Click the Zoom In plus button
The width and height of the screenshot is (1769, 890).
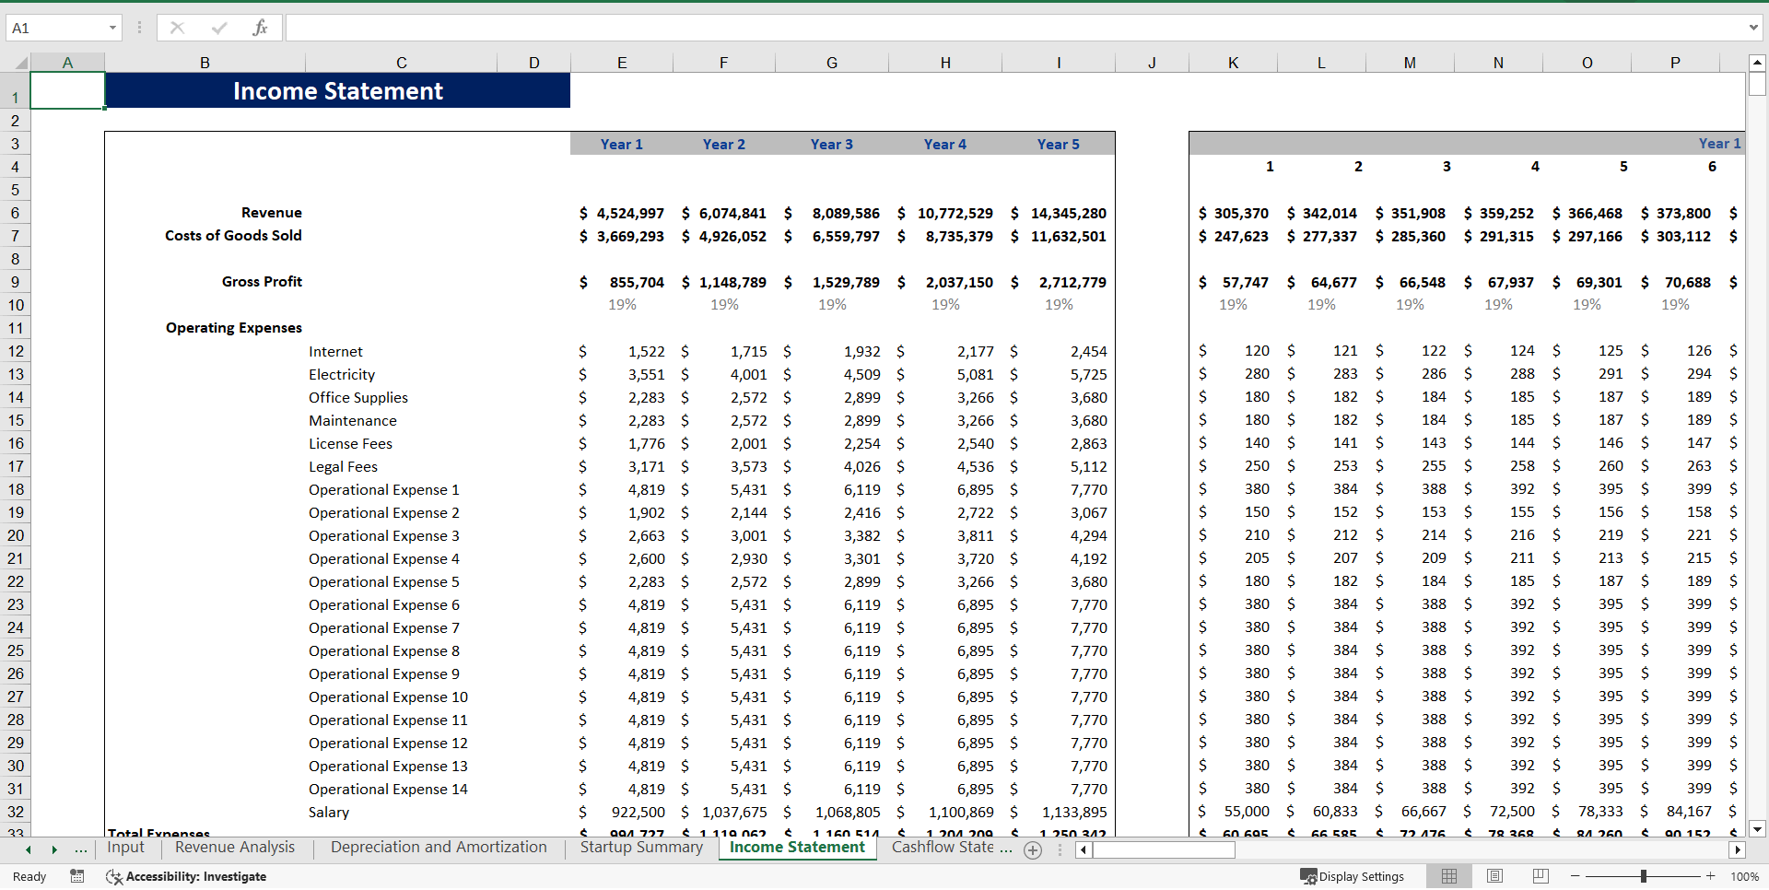pyautogui.click(x=1709, y=876)
